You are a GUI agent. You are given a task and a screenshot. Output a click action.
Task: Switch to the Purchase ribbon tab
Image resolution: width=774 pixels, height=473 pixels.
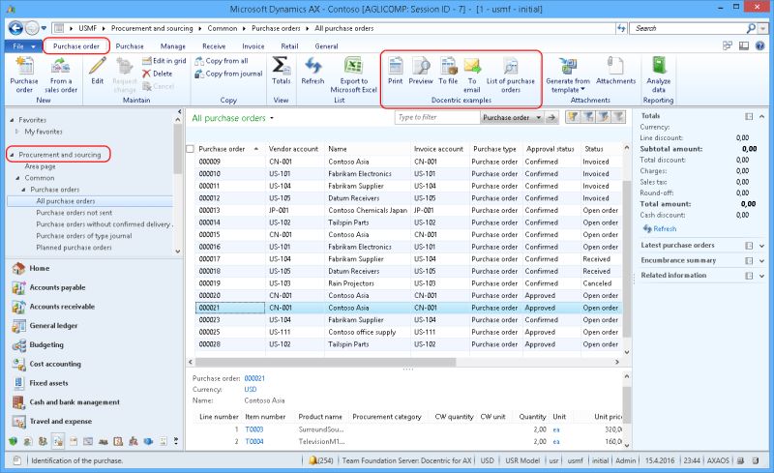[130, 45]
